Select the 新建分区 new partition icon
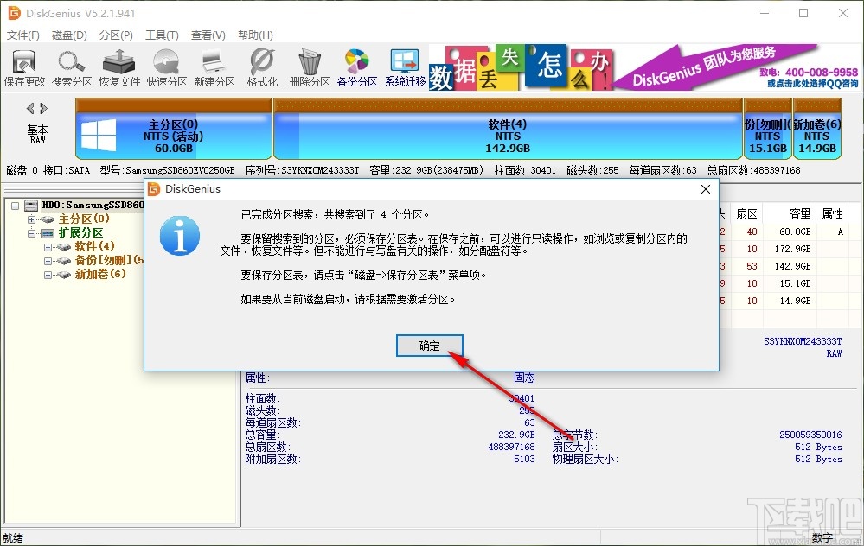 point(214,68)
